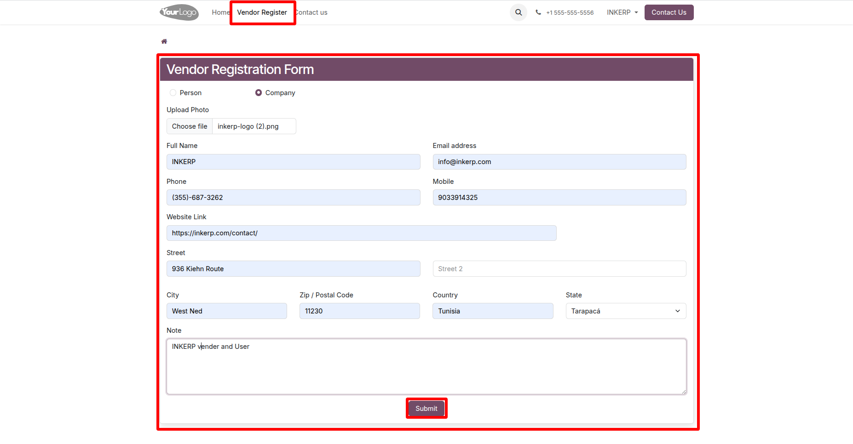
Task: Open the Vendor Register menu item
Action: point(262,12)
